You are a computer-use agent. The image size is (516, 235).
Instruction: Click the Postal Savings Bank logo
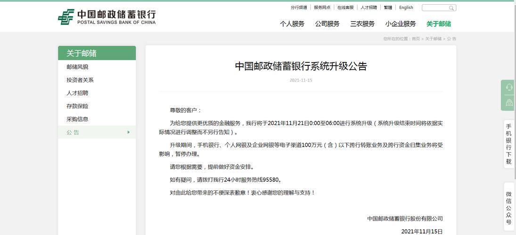click(106, 17)
